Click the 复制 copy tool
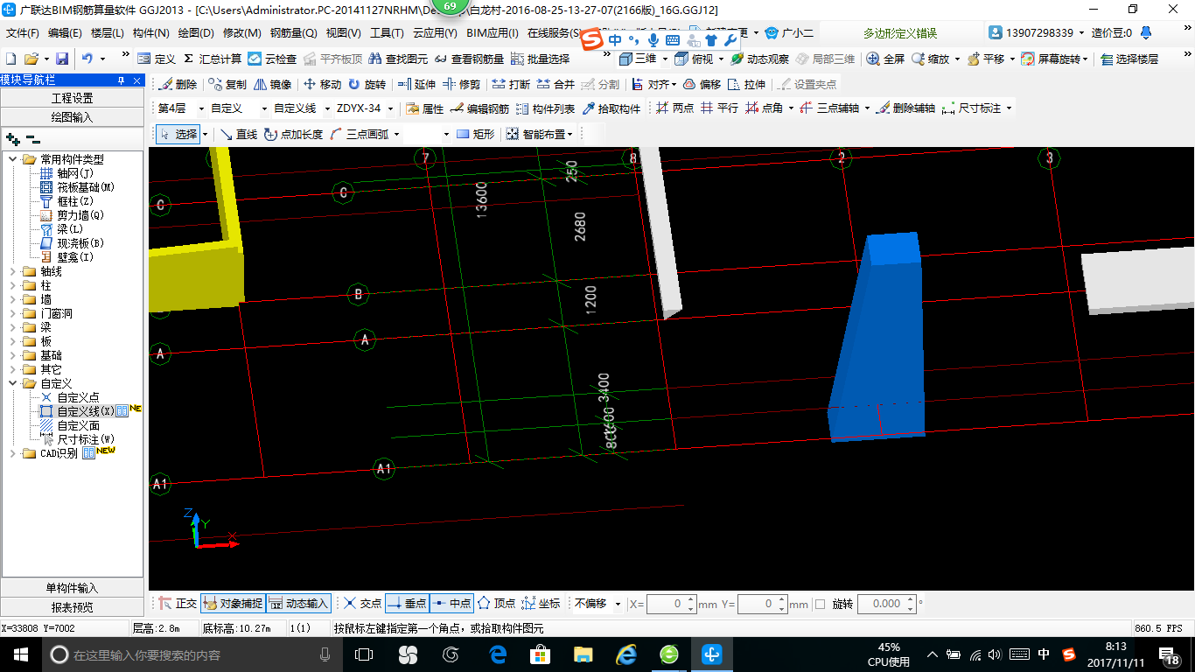 coord(227,85)
